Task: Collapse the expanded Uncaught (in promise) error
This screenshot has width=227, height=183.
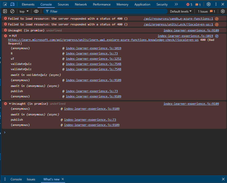Action: [x=10, y=104]
